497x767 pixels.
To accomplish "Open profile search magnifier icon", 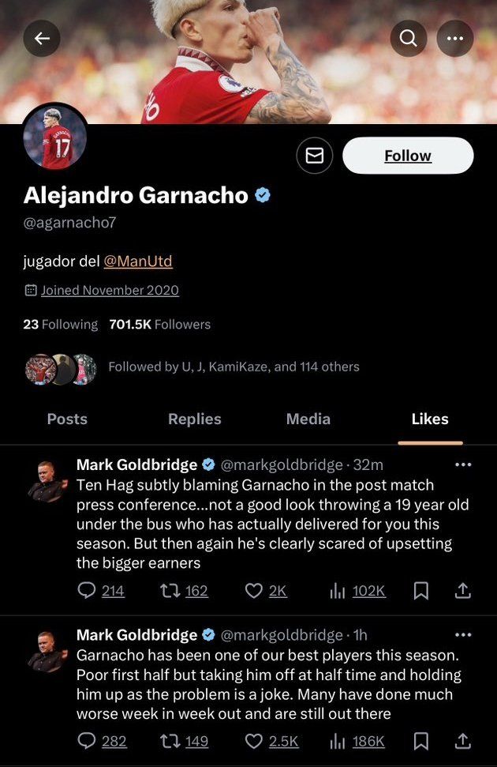I will coord(408,38).
